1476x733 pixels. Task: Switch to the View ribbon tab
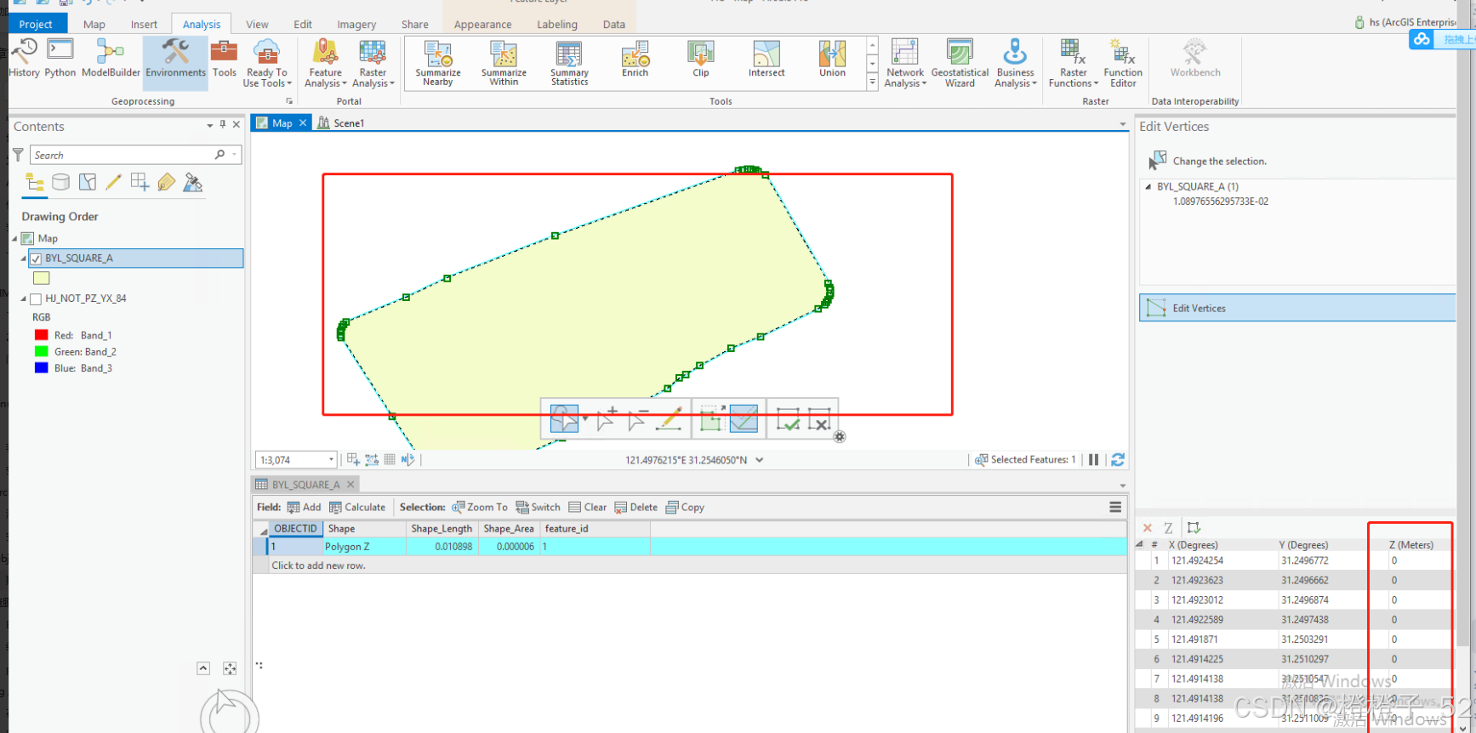(x=257, y=25)
